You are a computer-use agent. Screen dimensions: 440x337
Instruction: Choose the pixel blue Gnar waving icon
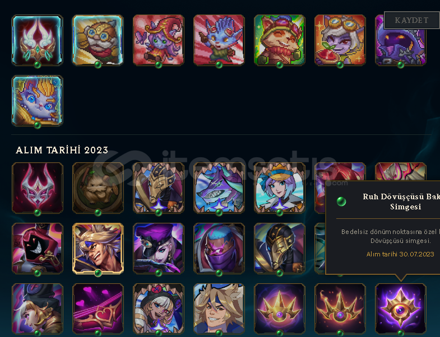[219, 40]
